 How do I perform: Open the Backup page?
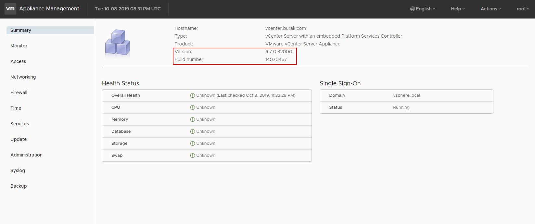19,186
